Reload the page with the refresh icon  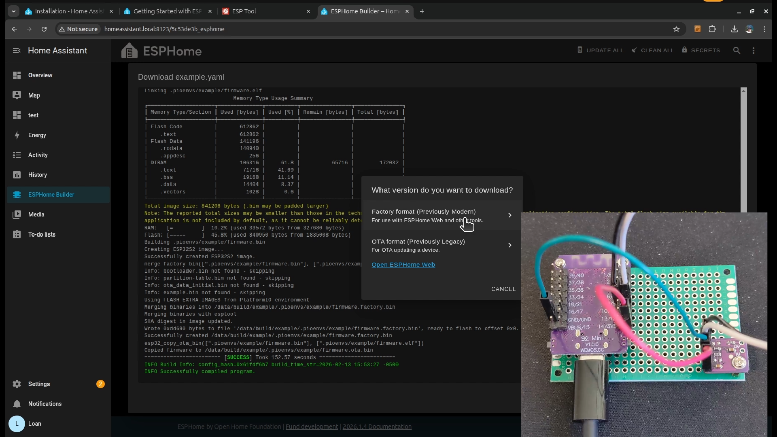click(44, 29)
